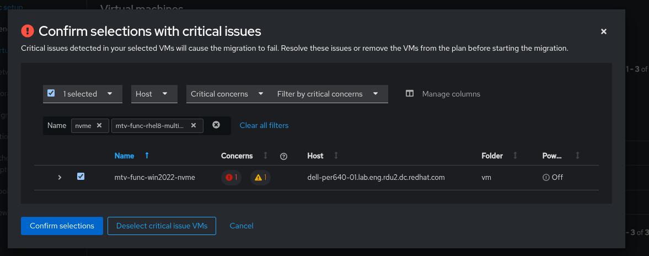Close the confirm selections dialog

(604, 31)
